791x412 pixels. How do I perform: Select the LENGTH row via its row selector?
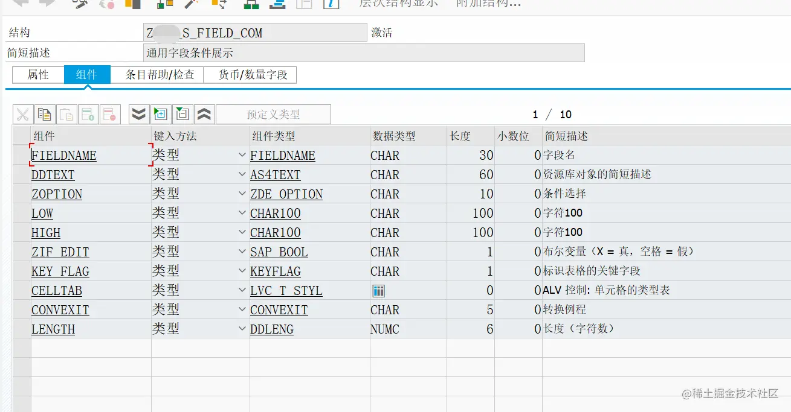click(x=22, y=329)
